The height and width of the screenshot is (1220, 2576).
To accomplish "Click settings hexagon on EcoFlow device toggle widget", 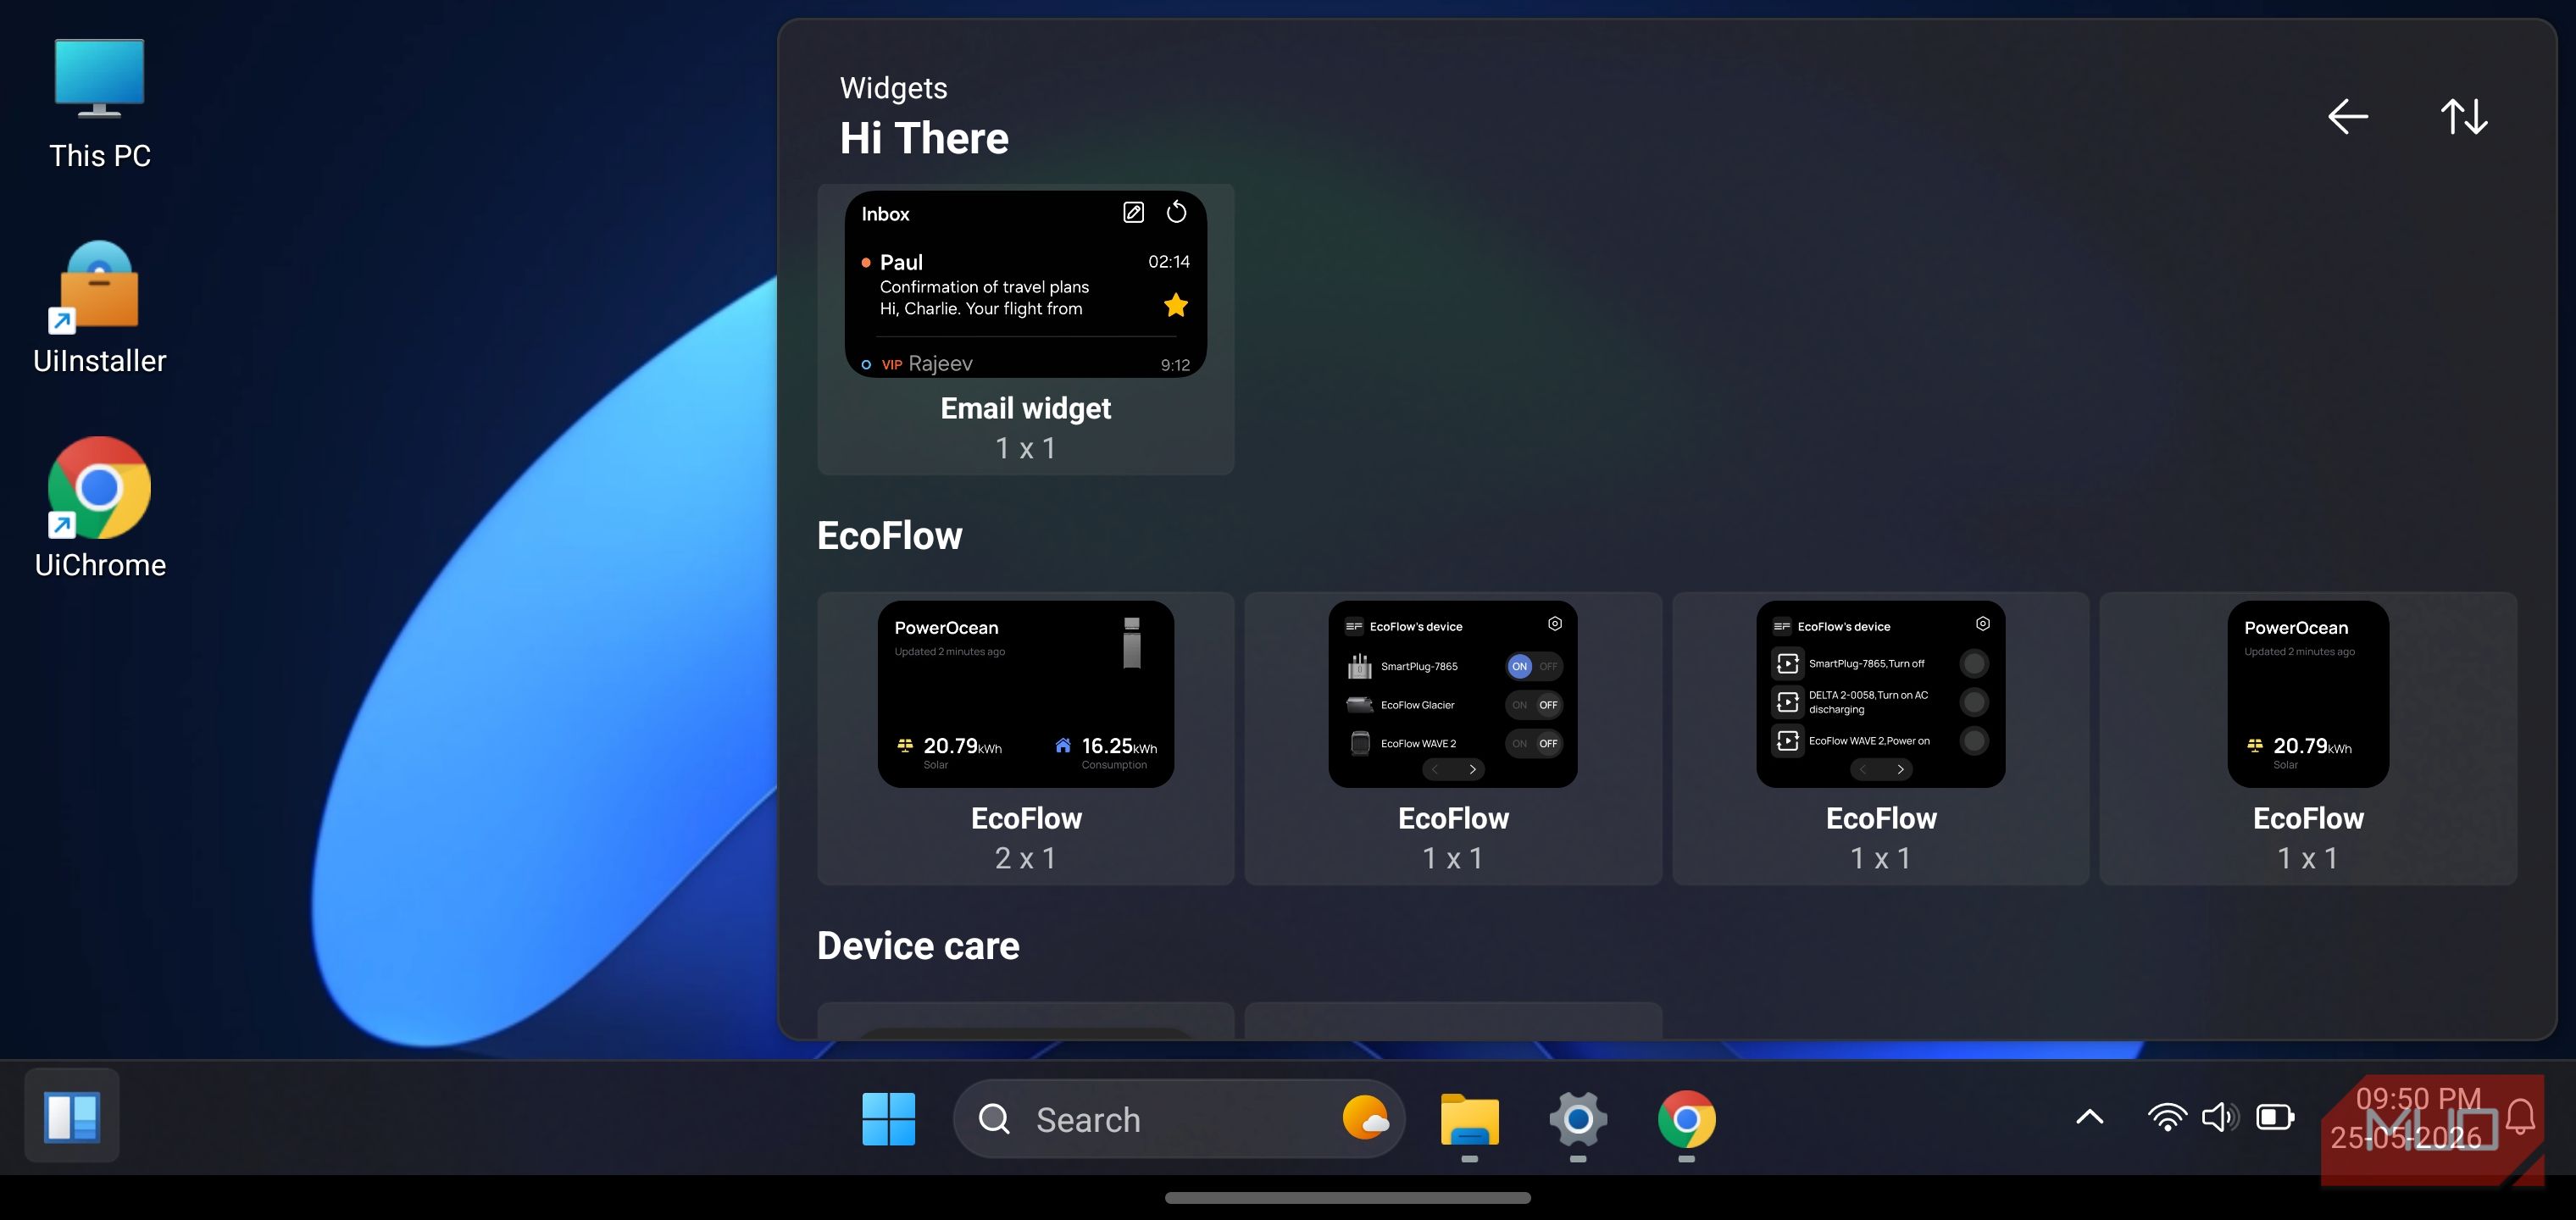I will (1555, 624).
